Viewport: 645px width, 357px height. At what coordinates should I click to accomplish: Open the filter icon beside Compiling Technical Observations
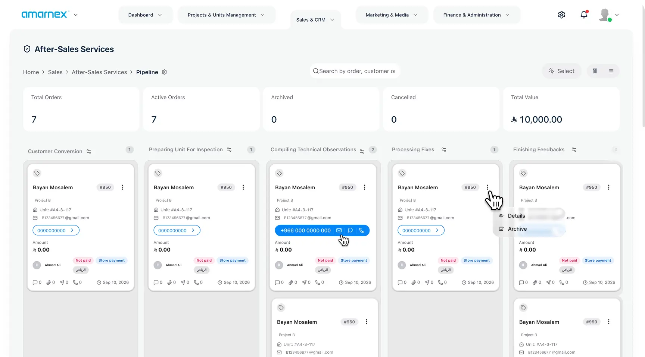(362, 151)
